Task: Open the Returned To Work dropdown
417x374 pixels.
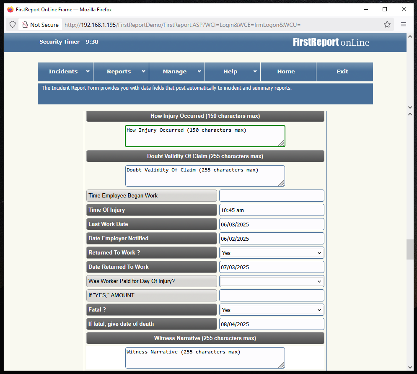Action: pos(272,253)
